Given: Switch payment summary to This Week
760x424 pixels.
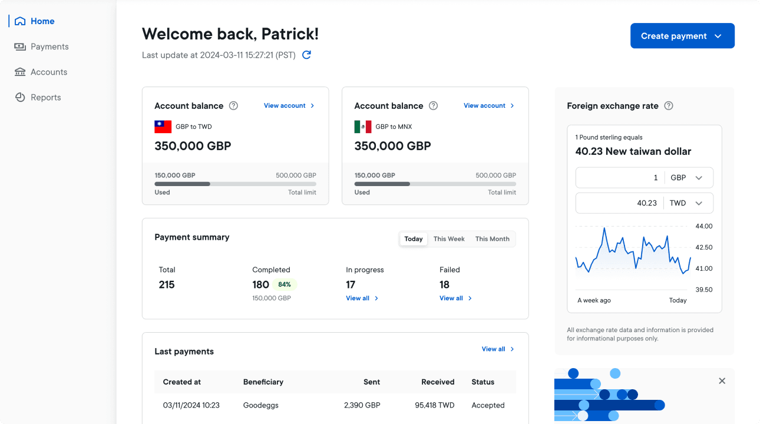Looking at the screenshot, I should coord(449,238).
